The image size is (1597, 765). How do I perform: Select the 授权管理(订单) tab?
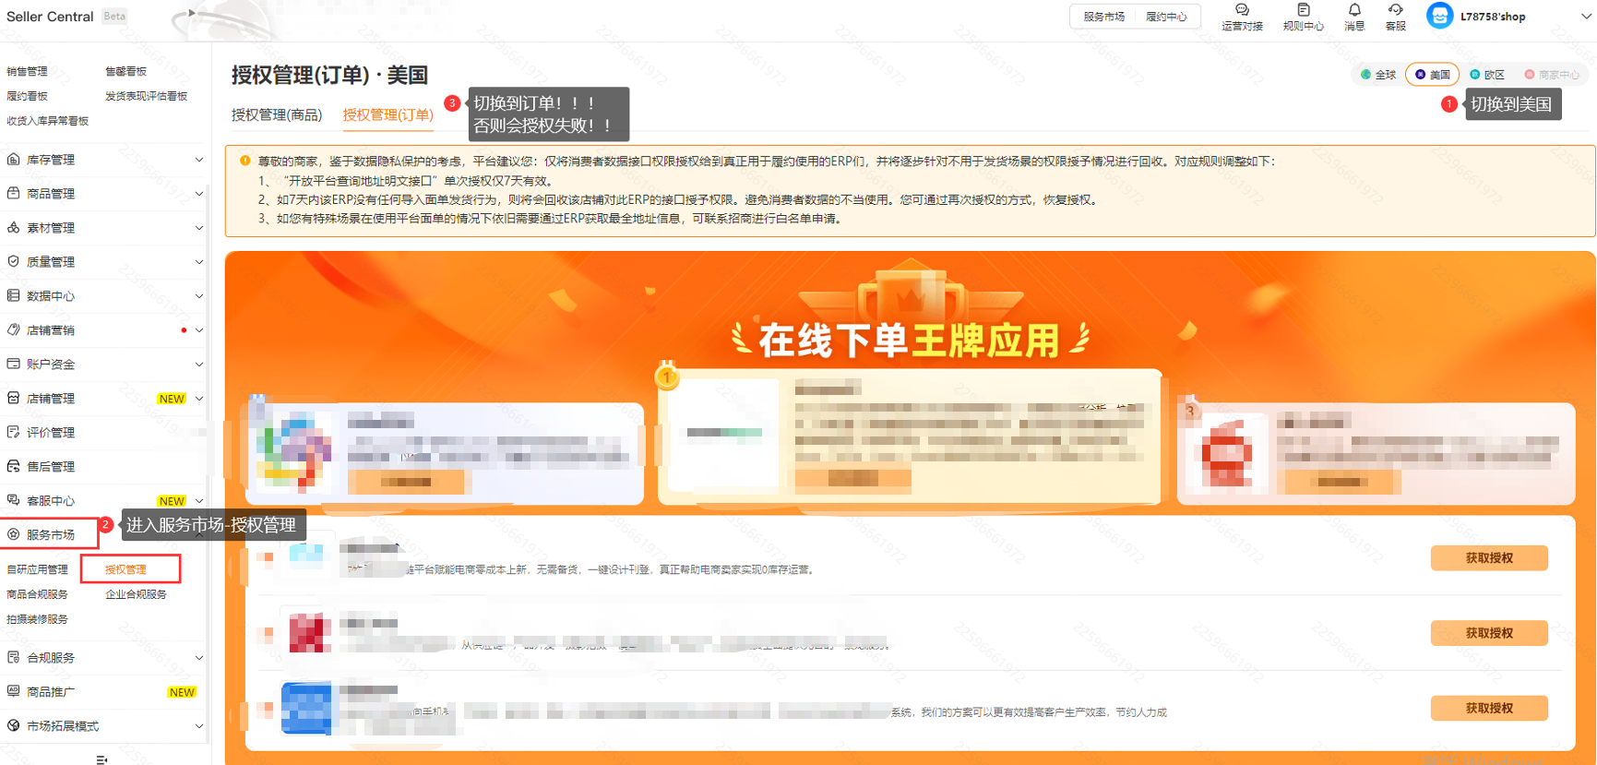[387, 114]
